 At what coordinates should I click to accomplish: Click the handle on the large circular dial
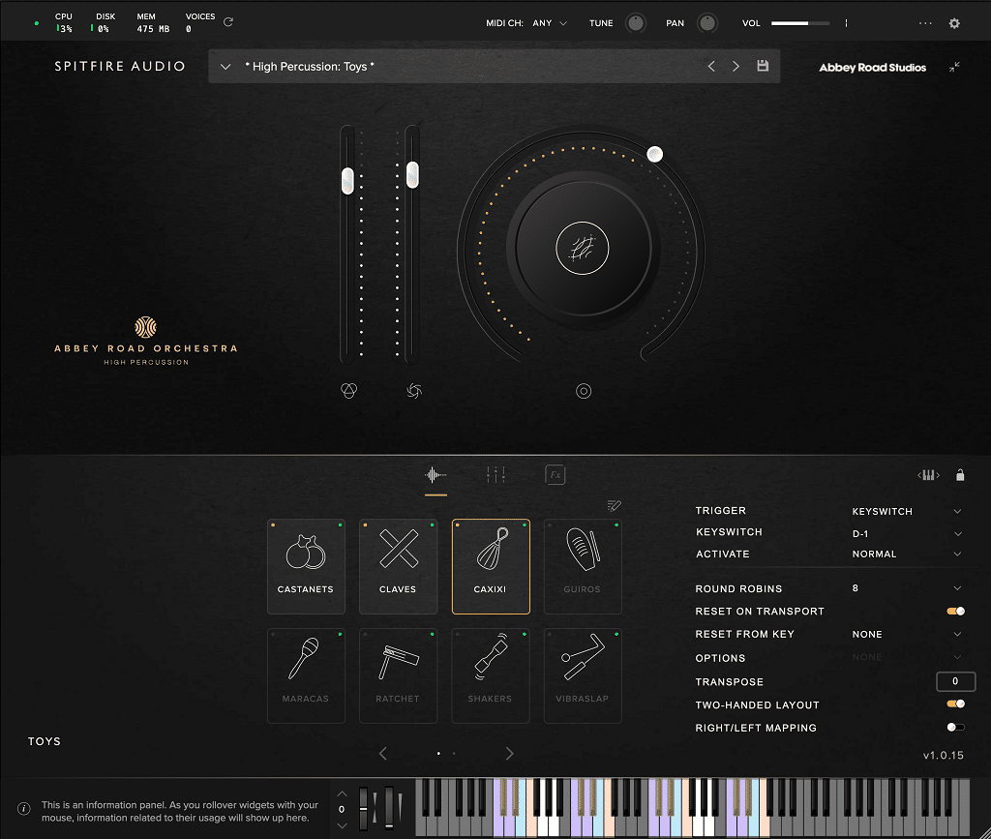(x=655, y=154)
